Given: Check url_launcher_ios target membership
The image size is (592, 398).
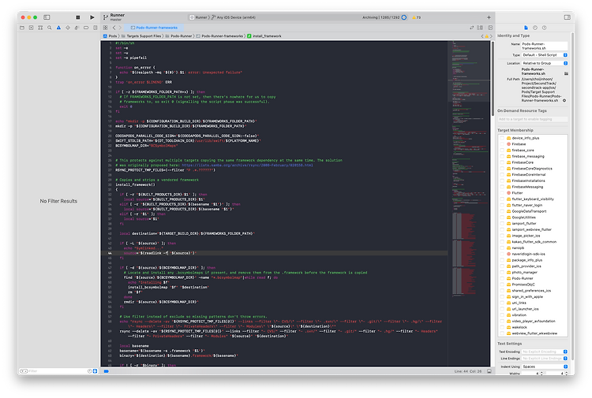Looking at the screenshot, I should (502, 309).
